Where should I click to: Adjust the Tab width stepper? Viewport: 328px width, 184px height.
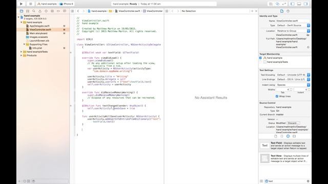(x=291, y=89)
